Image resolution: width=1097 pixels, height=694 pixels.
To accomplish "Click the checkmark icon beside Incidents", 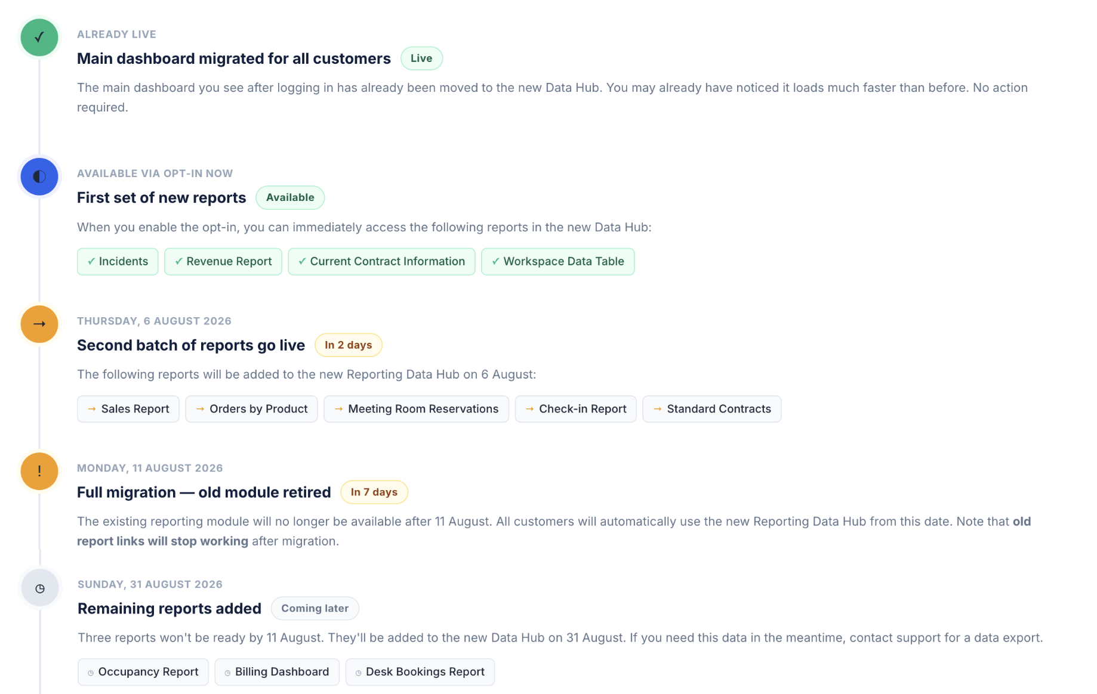I will (x=91, y=261).
